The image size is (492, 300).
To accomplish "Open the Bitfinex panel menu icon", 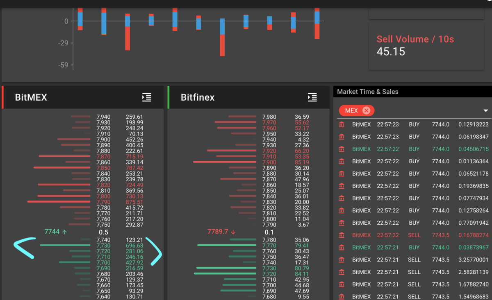I will click(312, 97).
